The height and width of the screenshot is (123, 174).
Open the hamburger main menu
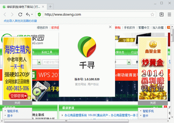coord(169,14)
